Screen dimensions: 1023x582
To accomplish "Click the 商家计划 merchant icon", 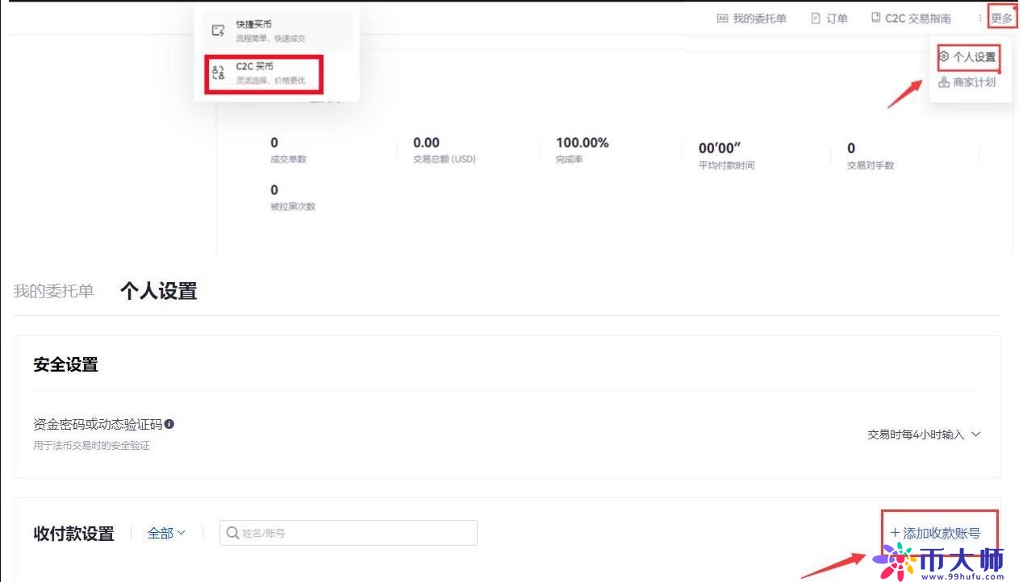I will [944, 82].
